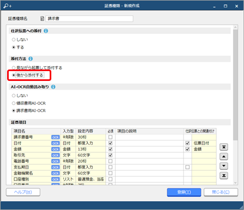
Task: Click the info icon beside 仕訳伝票への添付
Action: (x=46, y=31)
